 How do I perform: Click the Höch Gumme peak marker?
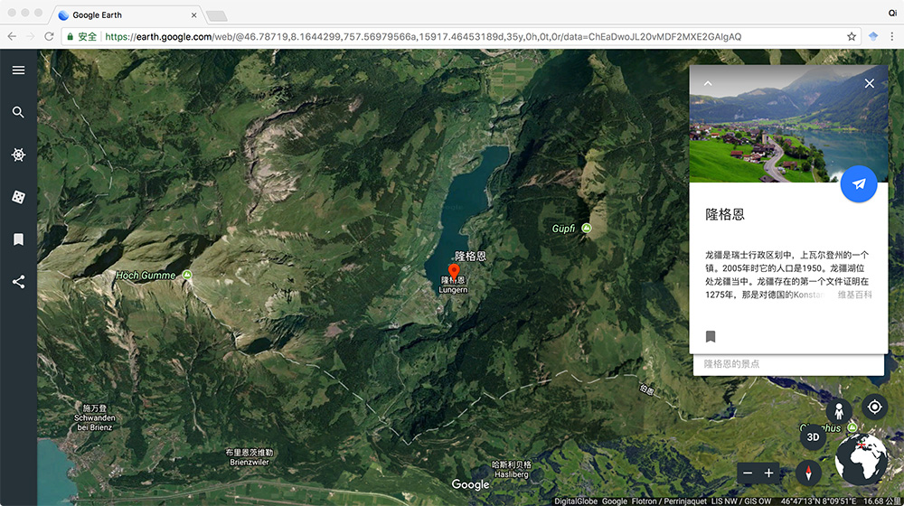click(x=187, y=275)
